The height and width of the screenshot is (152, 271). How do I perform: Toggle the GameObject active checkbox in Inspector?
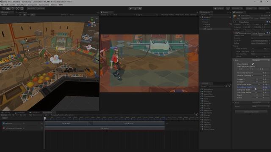239,16
